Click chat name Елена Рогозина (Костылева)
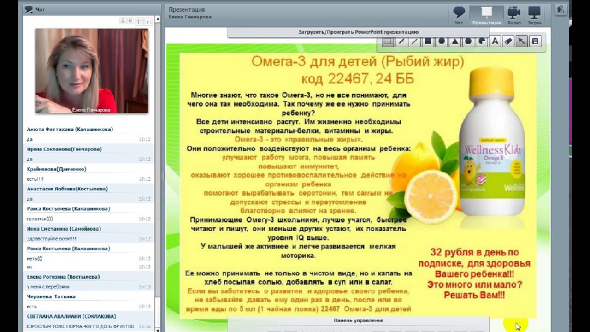 pos(63,277)
